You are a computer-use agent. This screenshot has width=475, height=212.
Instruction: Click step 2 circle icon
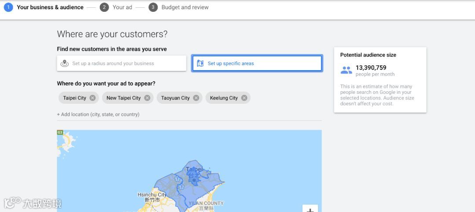[104, 7]
